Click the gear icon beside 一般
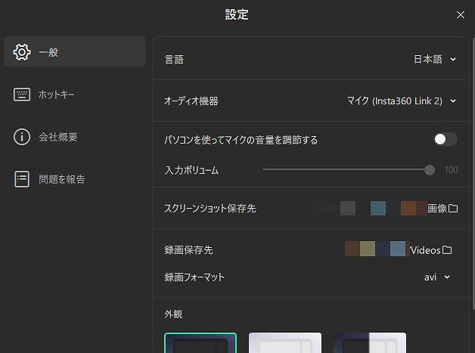The width and height of the screenshot is (475, 353). click(x=22, y=52)
